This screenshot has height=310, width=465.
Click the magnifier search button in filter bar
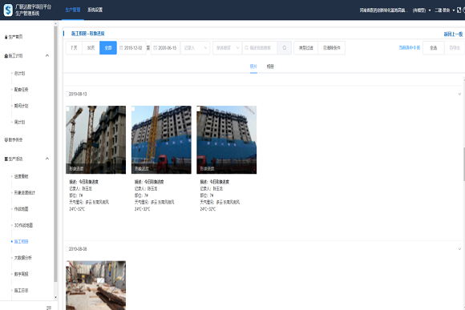284,48
